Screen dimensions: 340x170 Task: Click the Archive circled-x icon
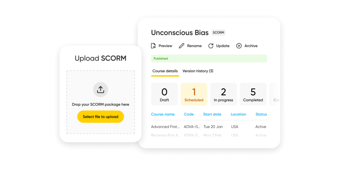(239, 46)
